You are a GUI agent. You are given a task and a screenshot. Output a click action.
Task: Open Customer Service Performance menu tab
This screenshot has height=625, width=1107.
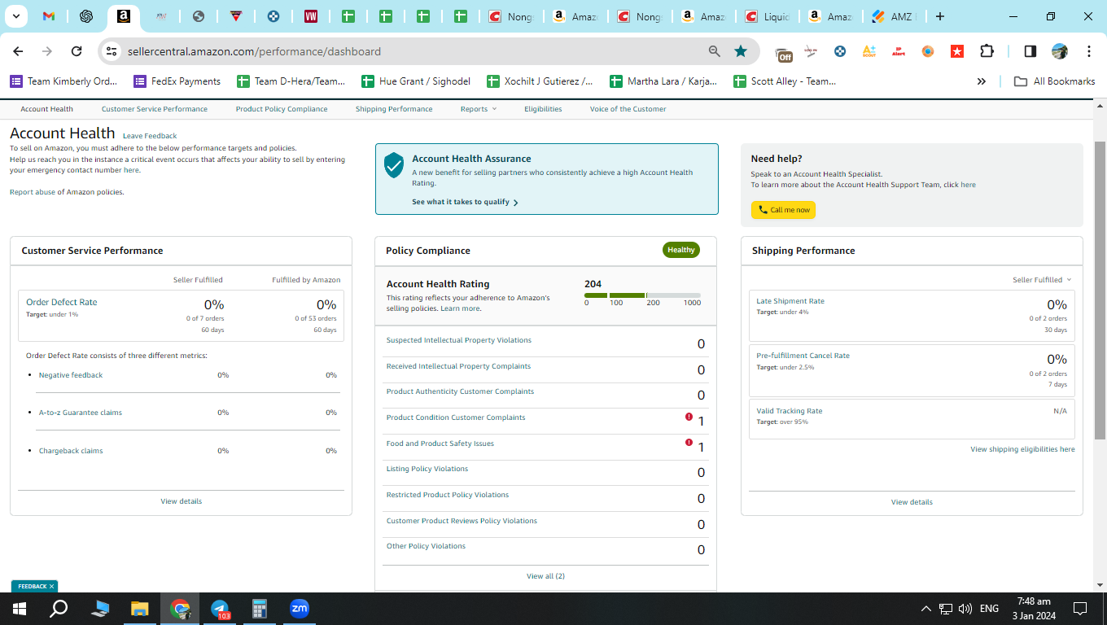[155, 109]
